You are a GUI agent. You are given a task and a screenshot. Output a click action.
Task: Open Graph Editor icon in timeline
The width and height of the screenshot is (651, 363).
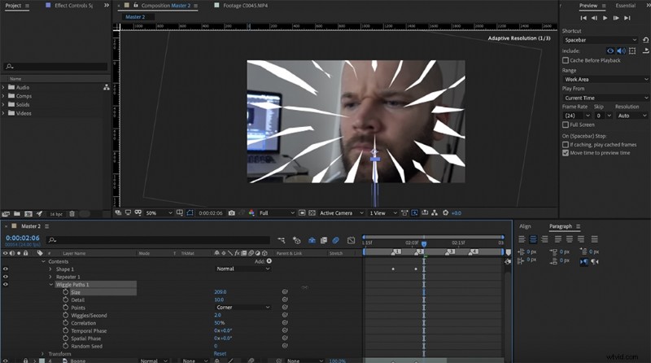pos(351,240)
